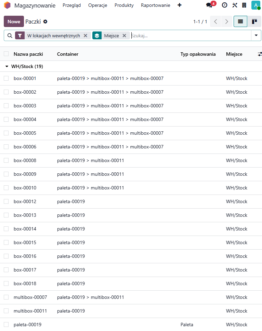Open the debug tools wrench icon
262x331 pixels.
(x=234, y=5)
